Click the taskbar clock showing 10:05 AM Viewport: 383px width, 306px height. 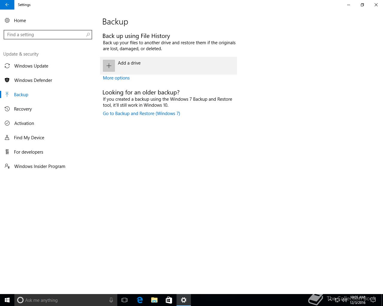point(358,300)
